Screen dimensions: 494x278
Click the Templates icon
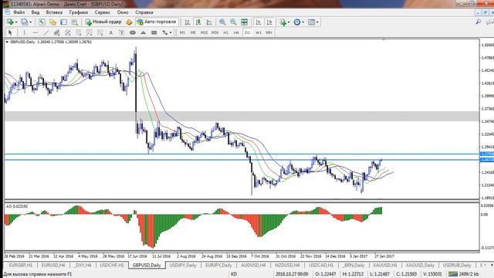coord(311,22)
